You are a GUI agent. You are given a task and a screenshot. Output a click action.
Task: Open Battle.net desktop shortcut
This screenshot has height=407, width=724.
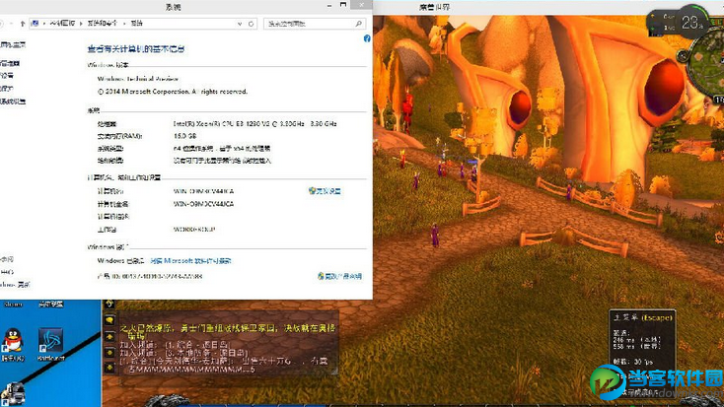[50, 345]
